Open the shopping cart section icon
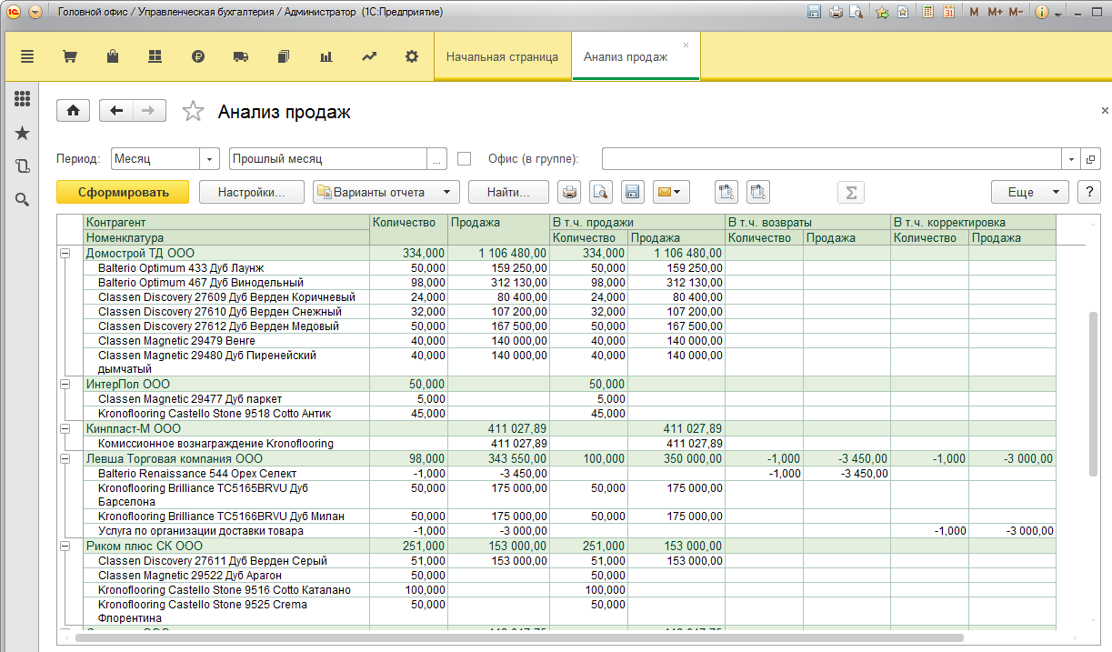 [x=69, y=56]
